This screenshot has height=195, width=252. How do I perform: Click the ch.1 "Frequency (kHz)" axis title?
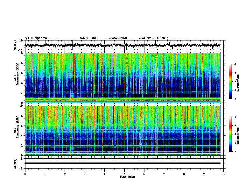coord(17,74)
